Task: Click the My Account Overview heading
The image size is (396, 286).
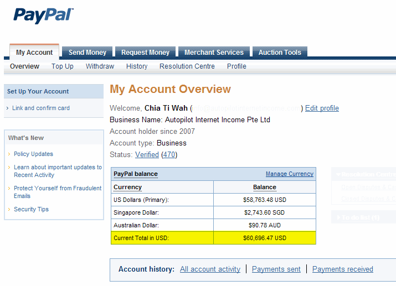Action: coord(170,89)
